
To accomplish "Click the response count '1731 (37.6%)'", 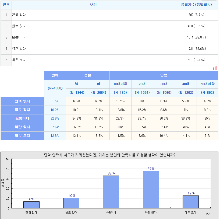I will 196,49.
